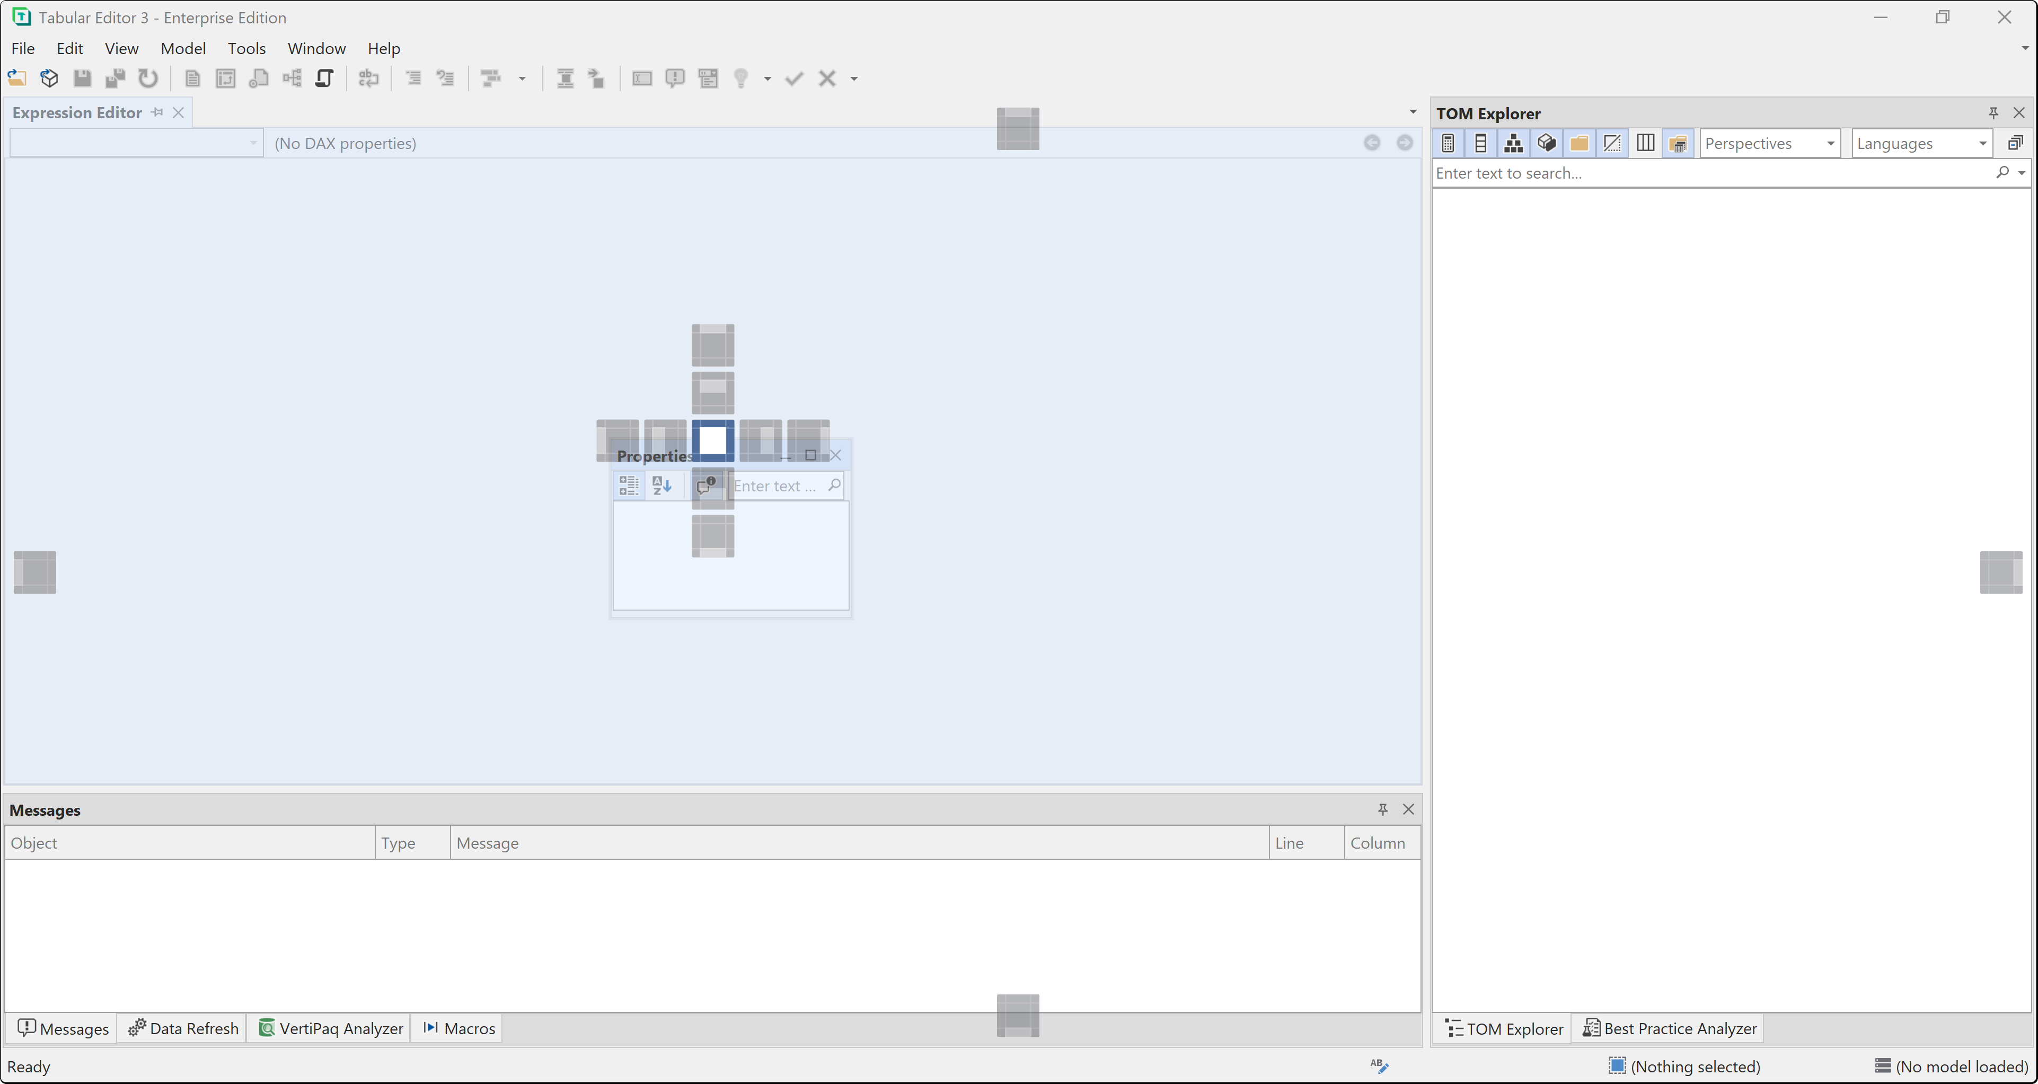Screen dimensions: 2038x1084
Task: Click the accept changes checkmark icon
Action: click(795, 78)
